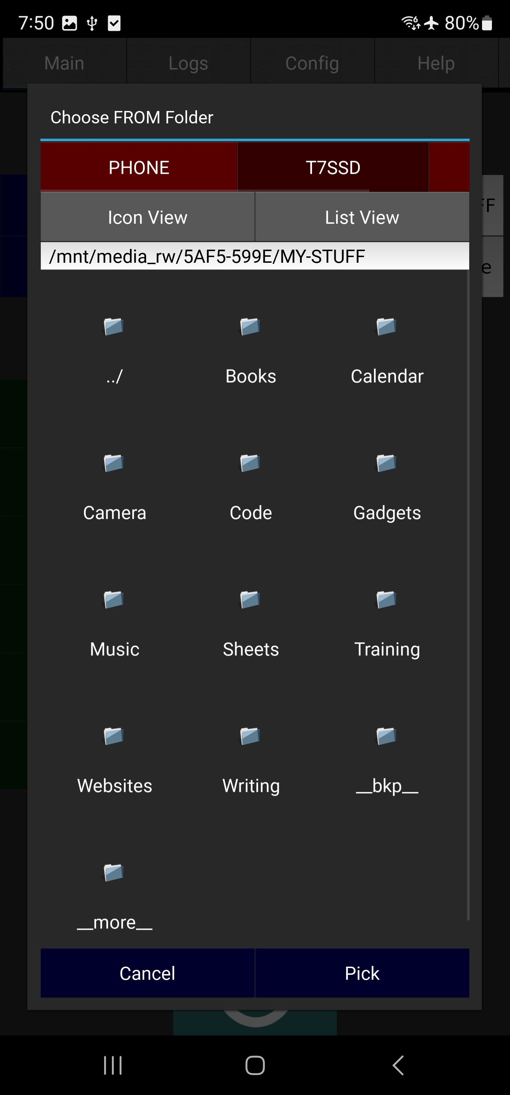This screenshot has height=1095, width=510.
Task: Open the Books folder icon
Action: [x=250, y=327]
